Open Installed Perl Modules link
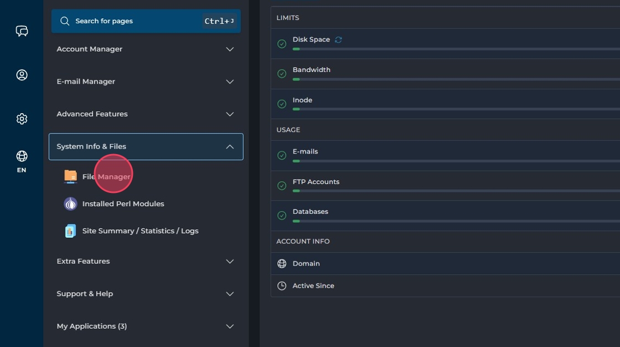 tap(123, 204)
